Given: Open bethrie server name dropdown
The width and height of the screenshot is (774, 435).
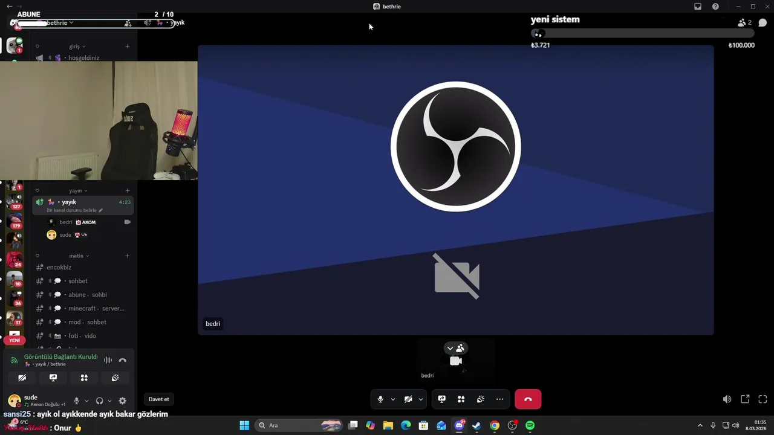Looking at the screenshot, I should [x=60, y=23].
